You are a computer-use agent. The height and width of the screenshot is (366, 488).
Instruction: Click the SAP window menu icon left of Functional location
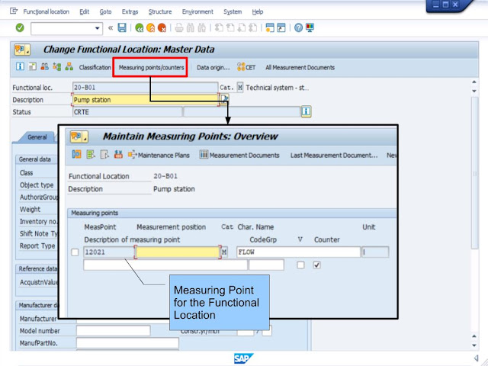tap(14, 11)
